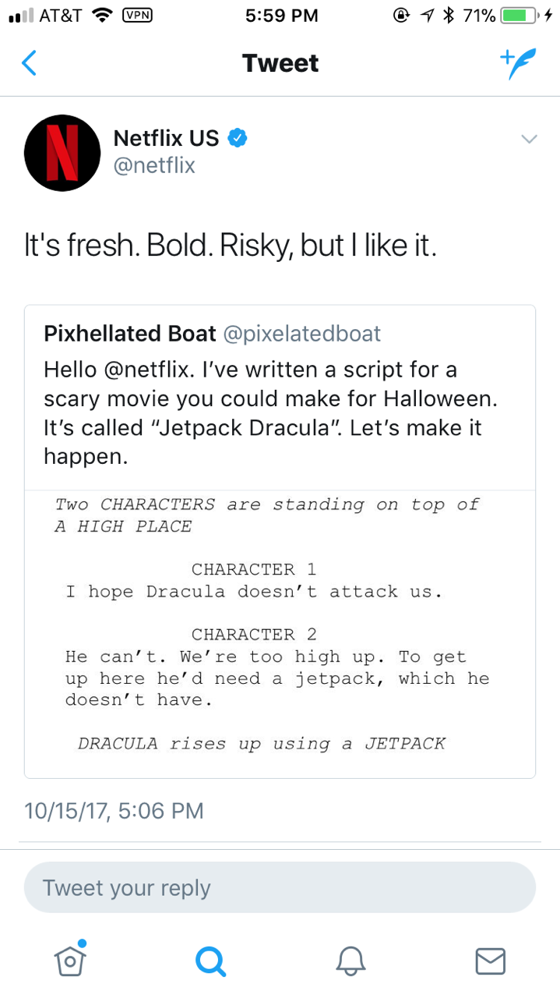Tap the Netflix US display name
Image resolution: width=560 pixels, height=998 pixels.
166,139
